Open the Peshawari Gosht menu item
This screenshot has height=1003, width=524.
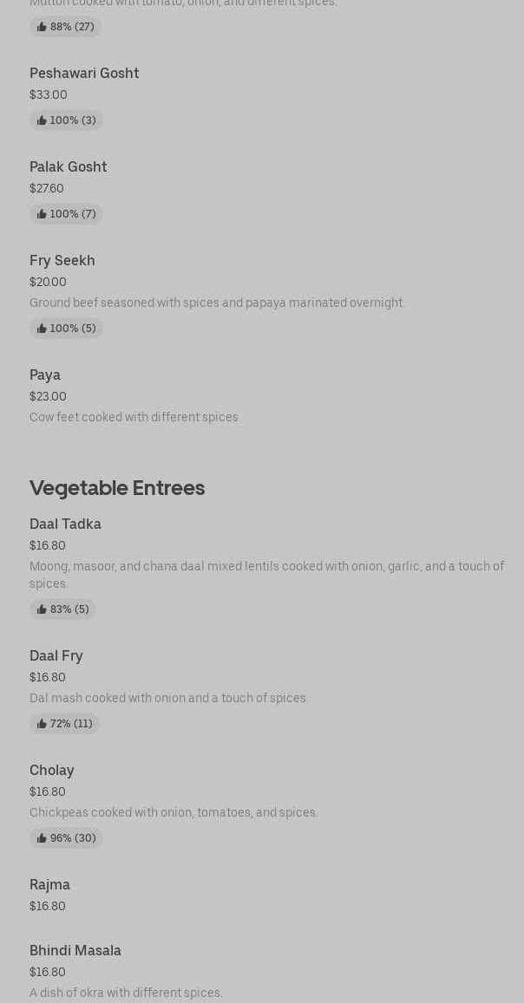pyautogui.click(x=84, y=74)
